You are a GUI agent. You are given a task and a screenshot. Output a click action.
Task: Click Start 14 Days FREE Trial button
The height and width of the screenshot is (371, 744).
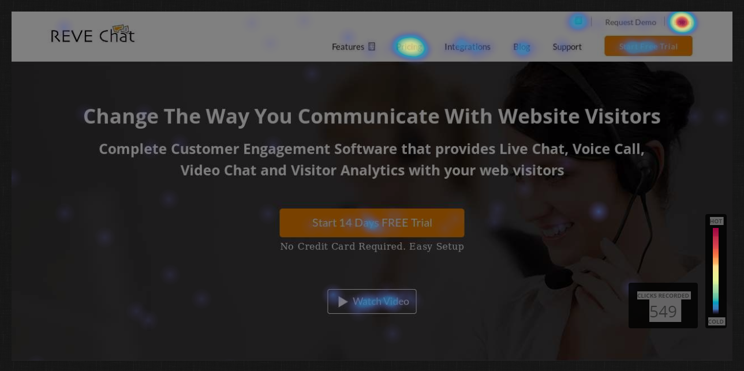(372, 223)
